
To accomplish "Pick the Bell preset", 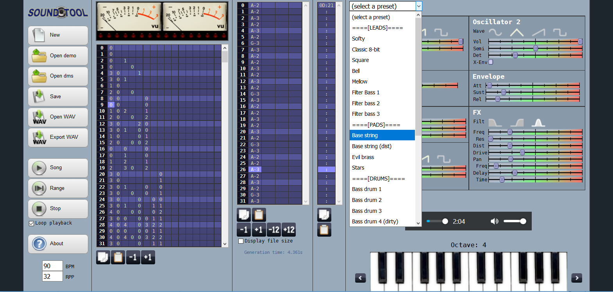I will pos(382,71).
